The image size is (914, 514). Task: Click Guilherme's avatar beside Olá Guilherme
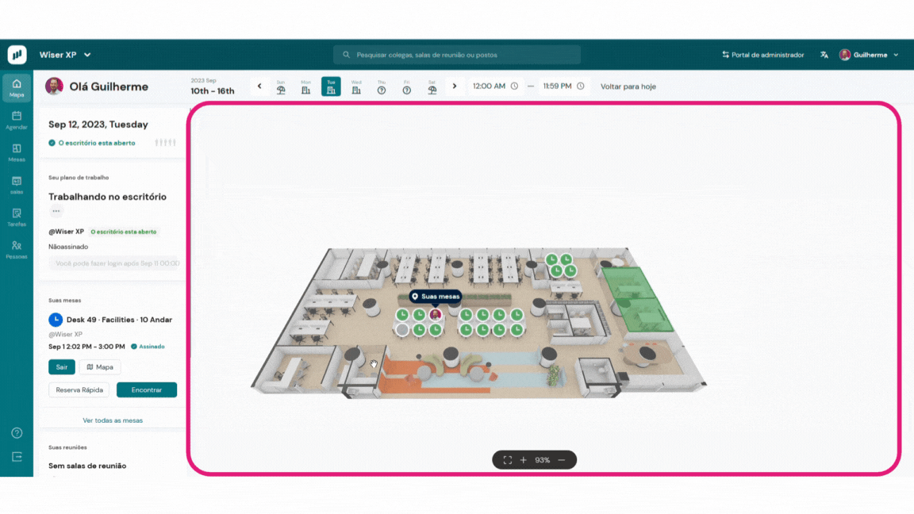coord(54,86)
